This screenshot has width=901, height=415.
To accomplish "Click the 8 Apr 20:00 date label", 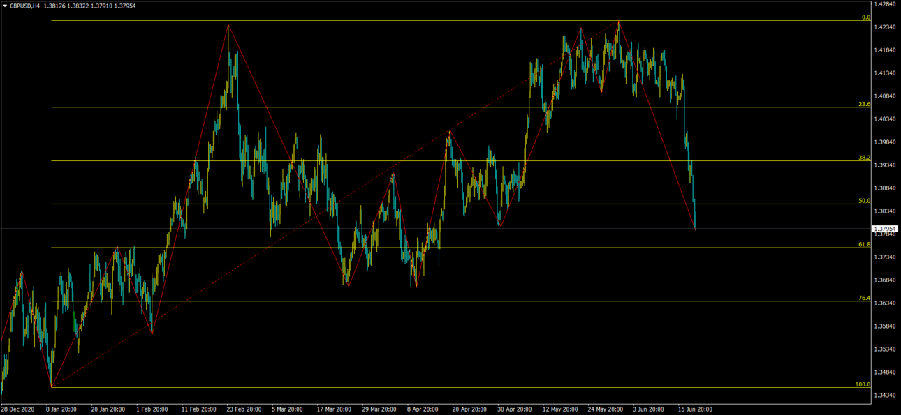I will [423, 409].
